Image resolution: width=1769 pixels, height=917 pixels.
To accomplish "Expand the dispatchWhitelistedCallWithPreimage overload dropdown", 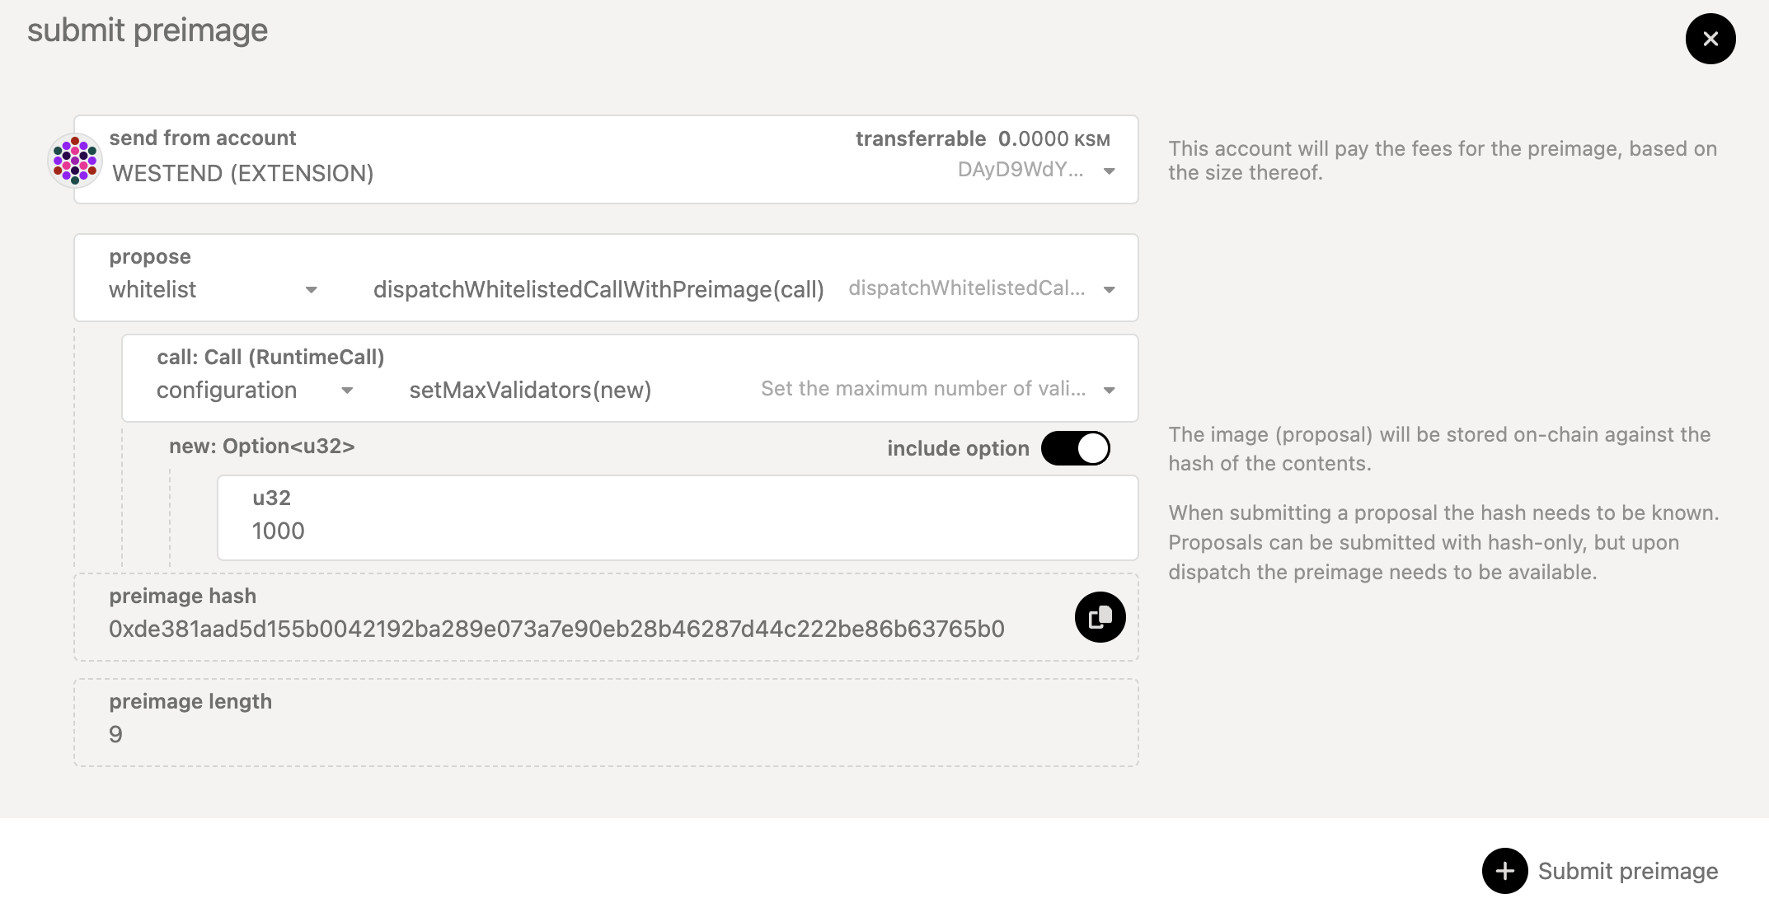I will click(1109, 290).
